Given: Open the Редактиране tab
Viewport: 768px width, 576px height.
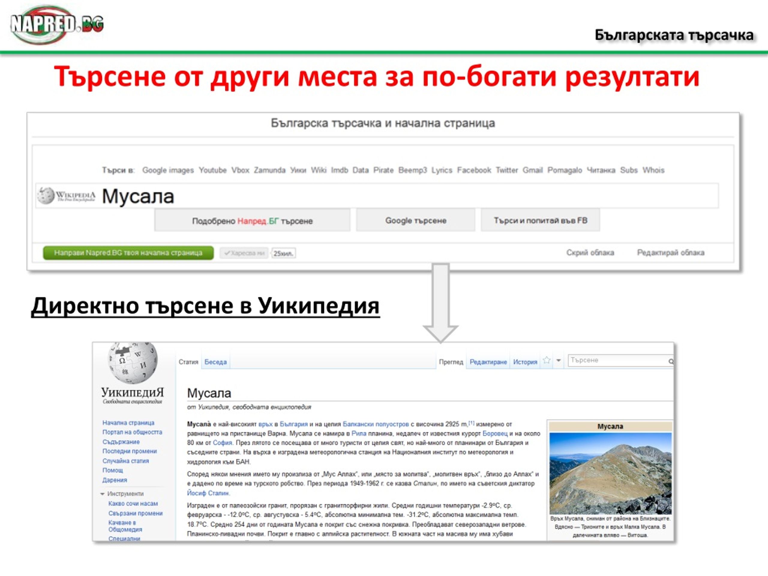Looking at the screenshot, I should tap(488, 362).
